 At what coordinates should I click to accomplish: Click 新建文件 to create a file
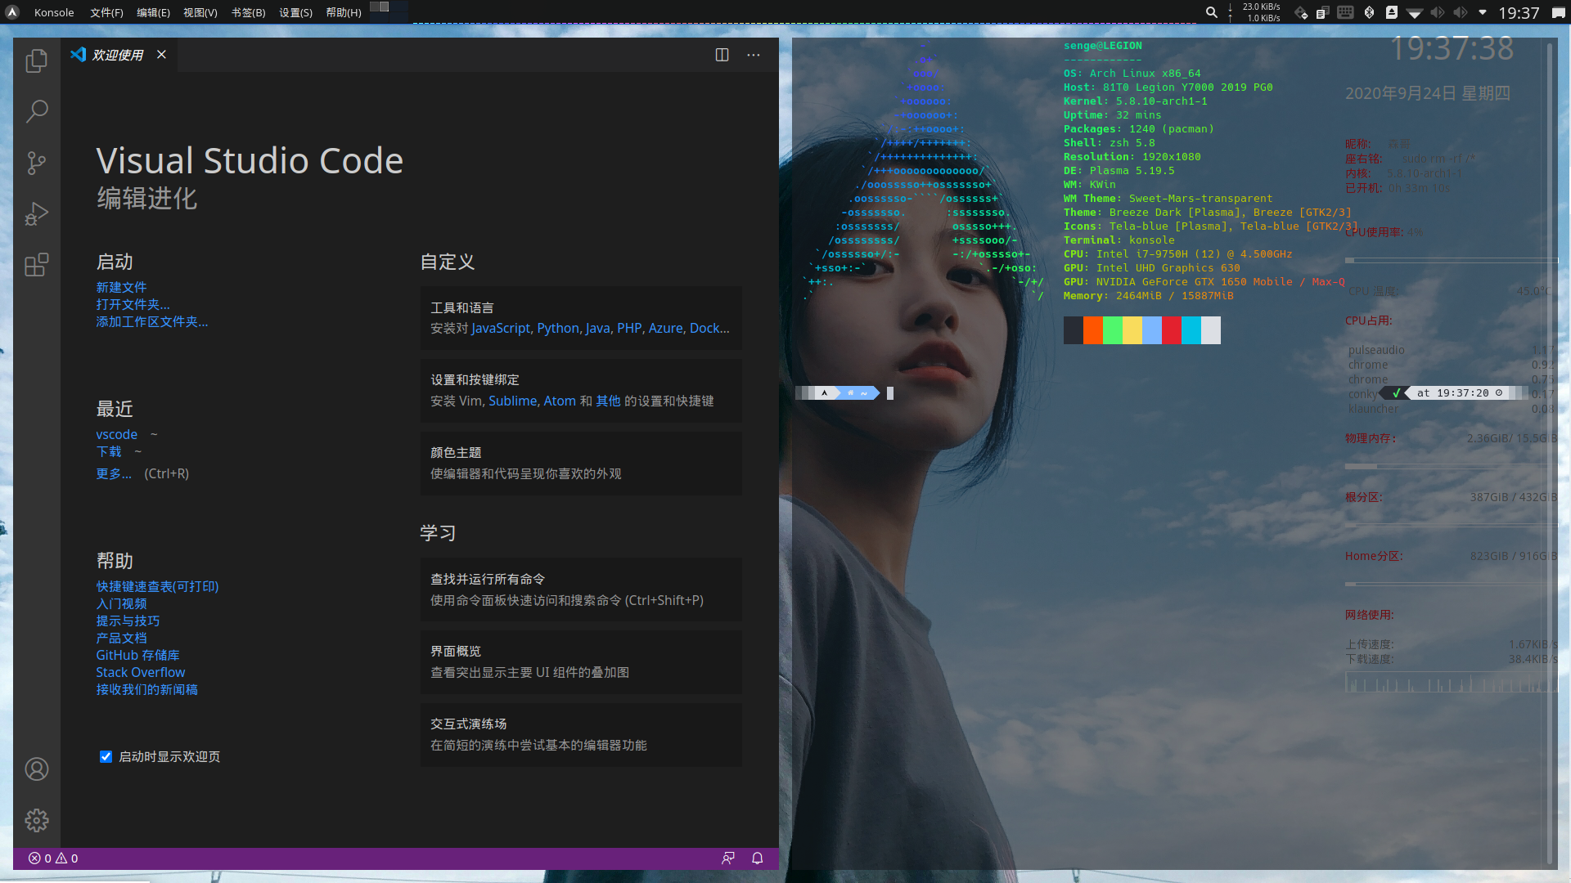coord(121,287)
